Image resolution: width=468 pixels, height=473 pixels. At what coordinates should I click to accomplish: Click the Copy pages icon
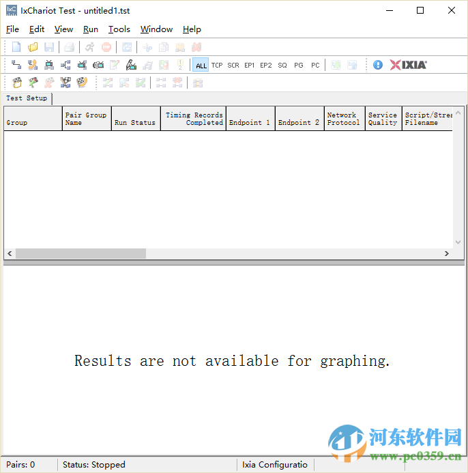(x=164, y=47)
